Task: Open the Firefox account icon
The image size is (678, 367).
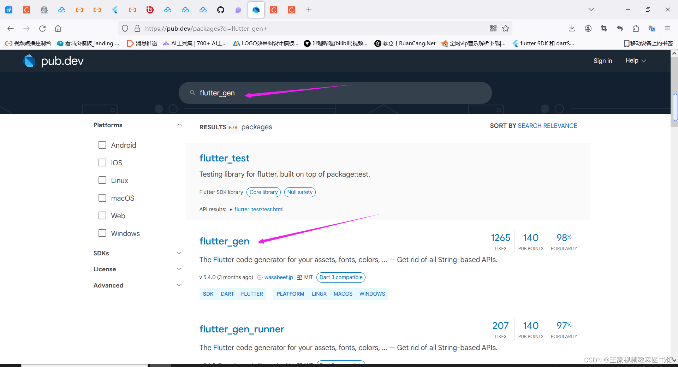Action: 588,28
